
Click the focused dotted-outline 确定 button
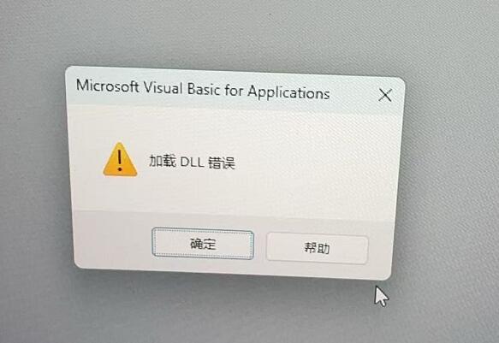(203, 244)
